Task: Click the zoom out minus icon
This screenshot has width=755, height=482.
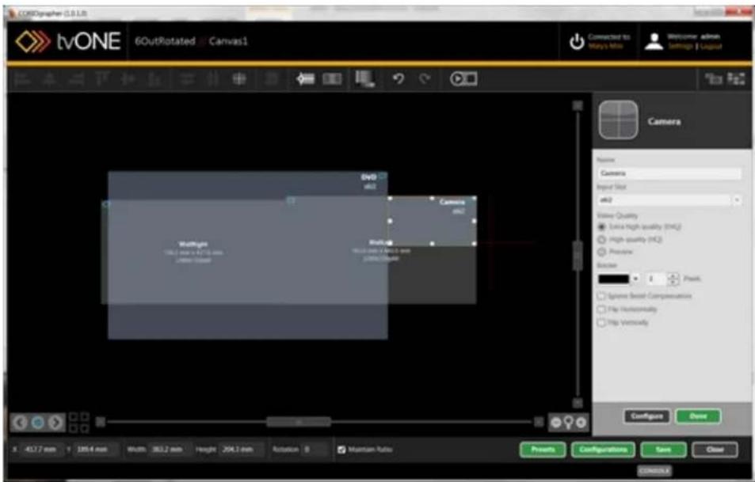Action: (556, 423)
